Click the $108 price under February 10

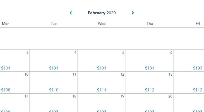6,90
